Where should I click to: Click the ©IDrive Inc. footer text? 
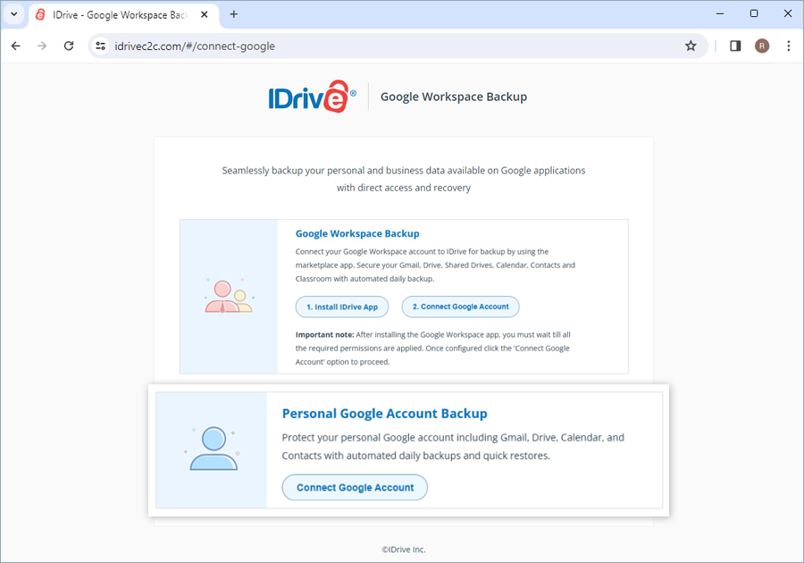[x=404, y=550]
